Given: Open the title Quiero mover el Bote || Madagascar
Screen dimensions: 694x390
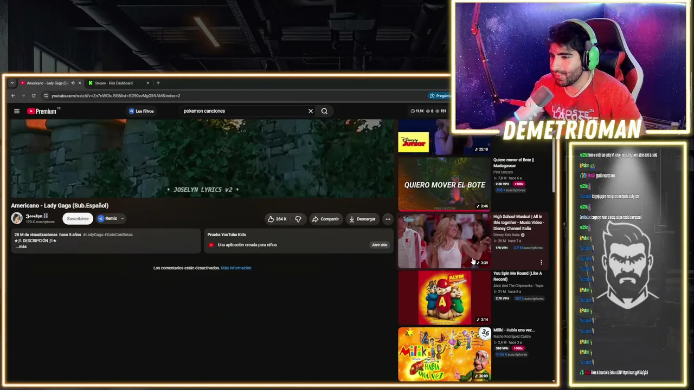Looking at the screenshot, I should point(513,163).
